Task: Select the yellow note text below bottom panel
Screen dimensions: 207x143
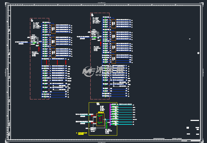Action: (82, 133)
